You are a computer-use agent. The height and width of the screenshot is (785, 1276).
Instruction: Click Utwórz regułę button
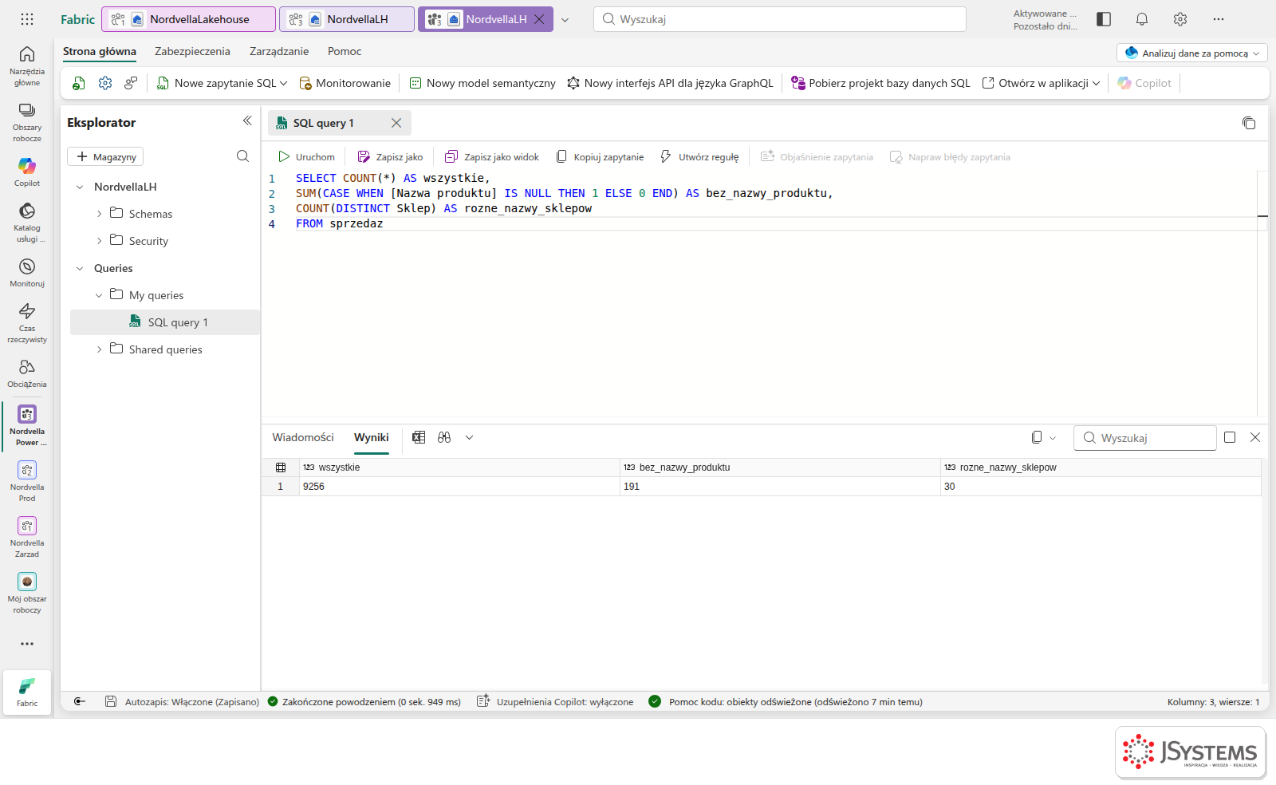(x=699, y=157)
